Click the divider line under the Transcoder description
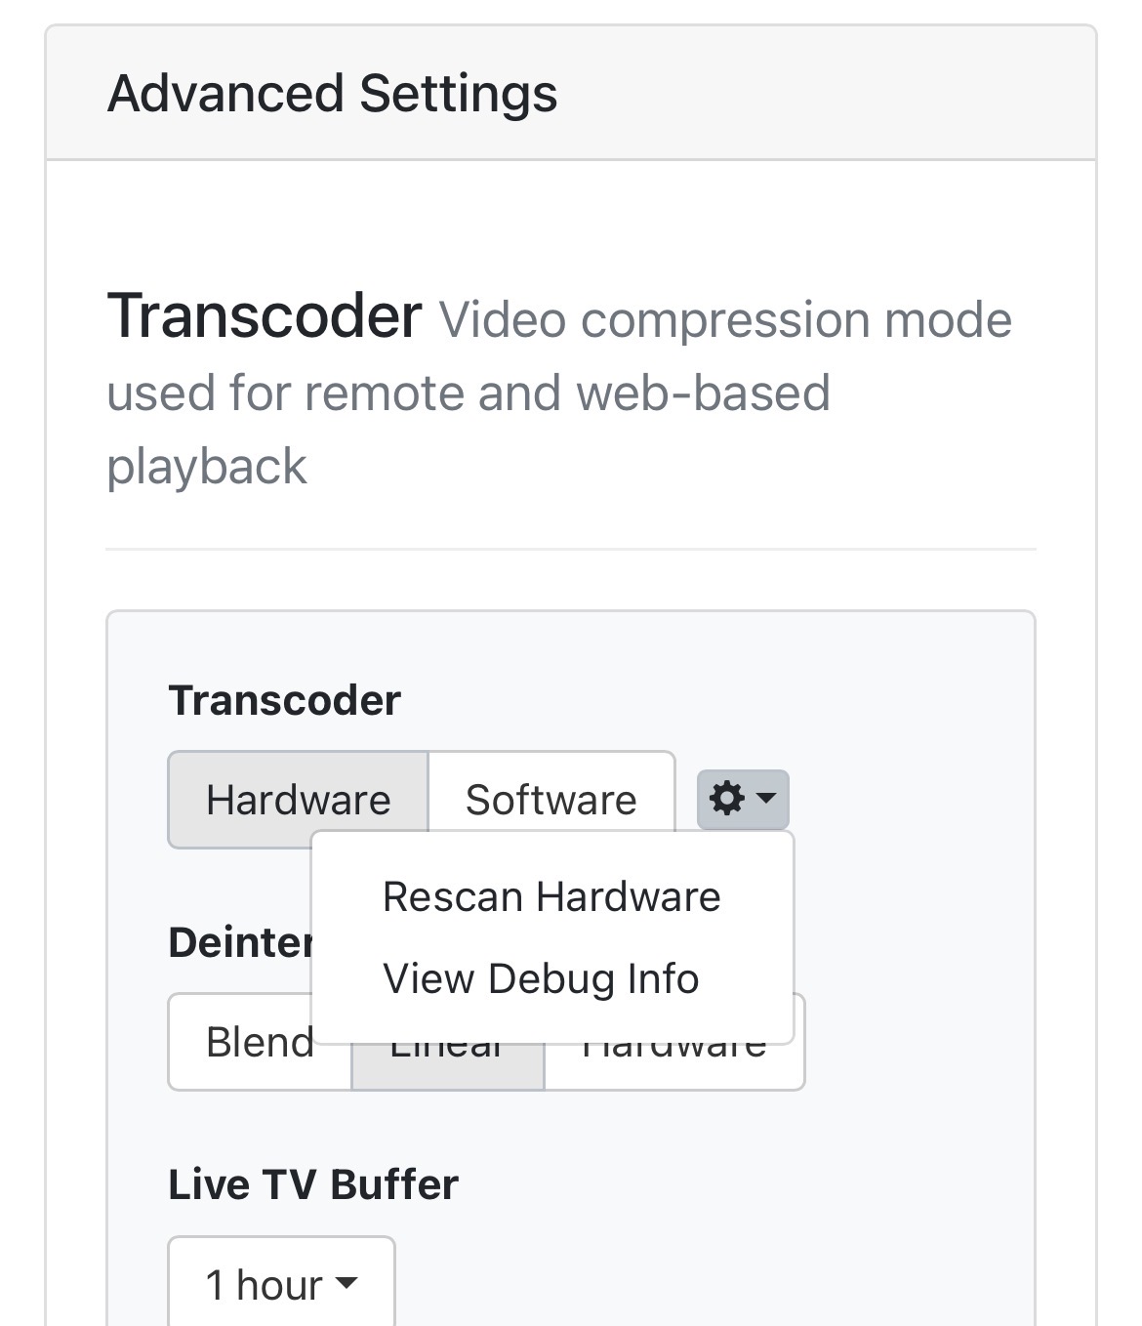 tap(570, 550)
